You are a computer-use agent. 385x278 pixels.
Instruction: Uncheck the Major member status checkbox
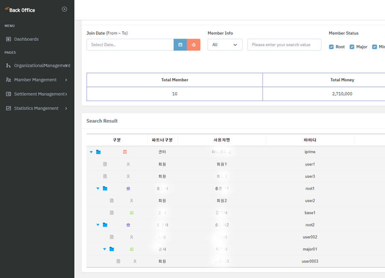click(x=352, y=47)
